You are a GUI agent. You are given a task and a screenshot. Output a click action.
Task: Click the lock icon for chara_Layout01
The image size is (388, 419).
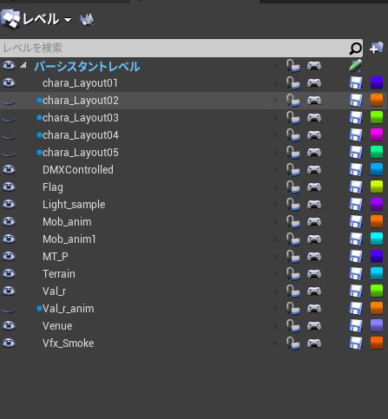pyautogui.click(x=293, y=83)
